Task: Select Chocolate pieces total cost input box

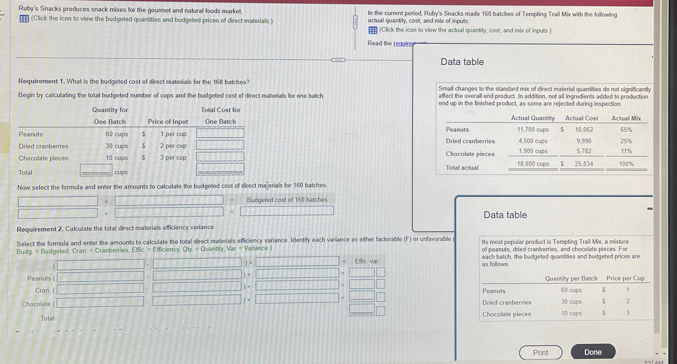Action: coord(220,157)
